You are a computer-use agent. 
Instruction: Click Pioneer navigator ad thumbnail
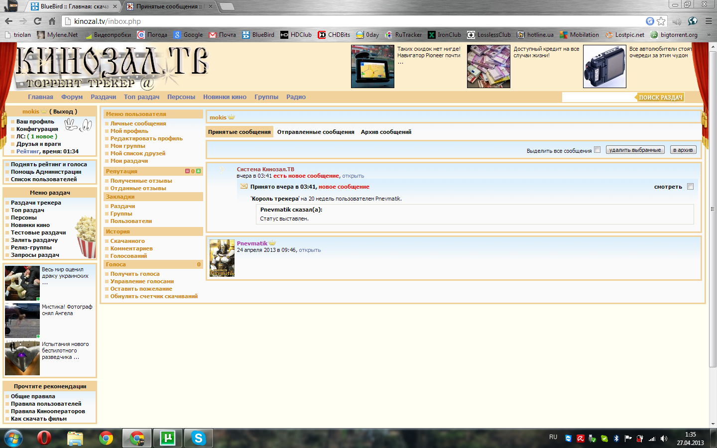(x=372, y=66)
